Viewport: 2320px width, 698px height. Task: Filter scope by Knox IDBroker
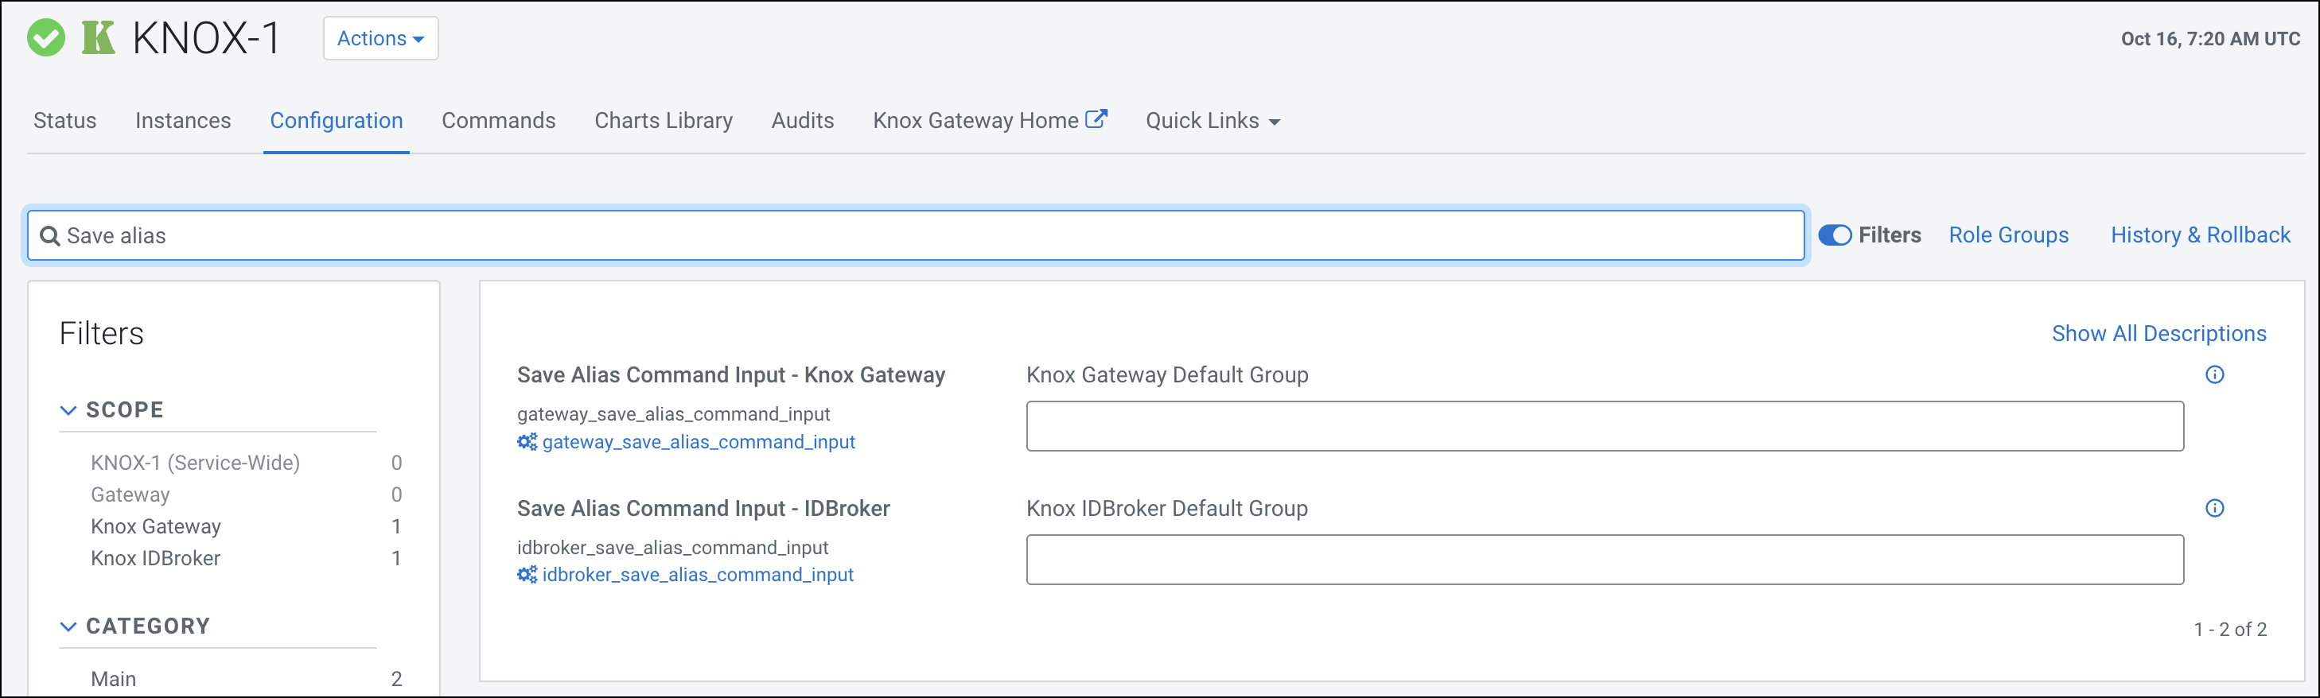pos(156,559)
